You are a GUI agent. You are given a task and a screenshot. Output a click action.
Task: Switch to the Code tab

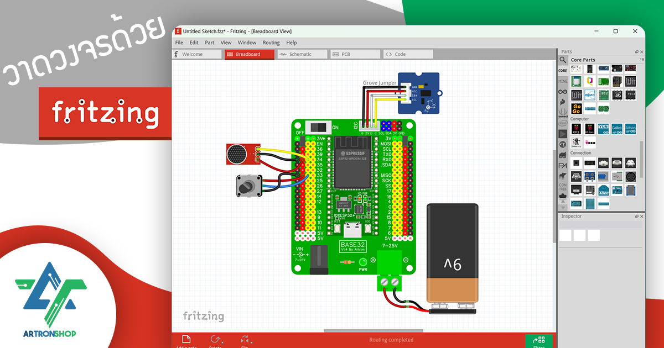click(408, 54)
